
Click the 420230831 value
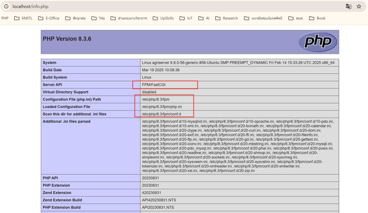coord(151,192)
